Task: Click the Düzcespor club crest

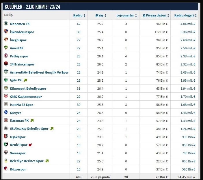Action: point(6,169)
